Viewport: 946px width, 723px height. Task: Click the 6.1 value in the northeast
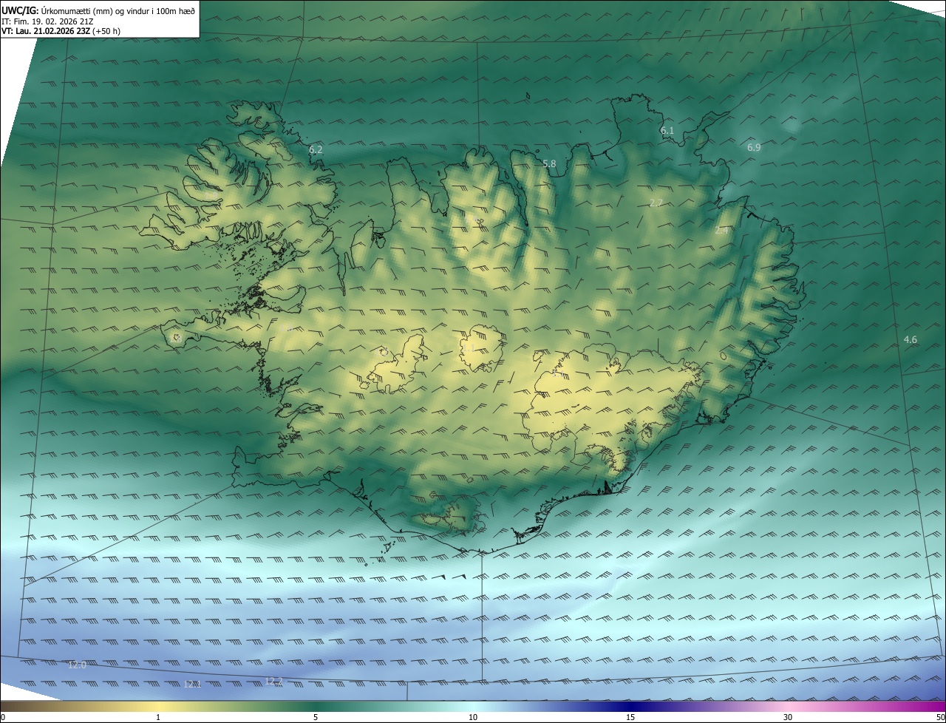point(667,130)
